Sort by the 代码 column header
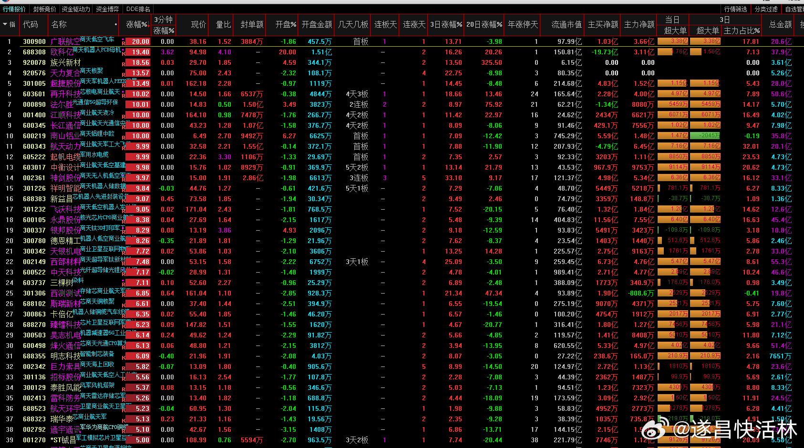Viewport: 804px width, 448px height. (x=31, y=24)
